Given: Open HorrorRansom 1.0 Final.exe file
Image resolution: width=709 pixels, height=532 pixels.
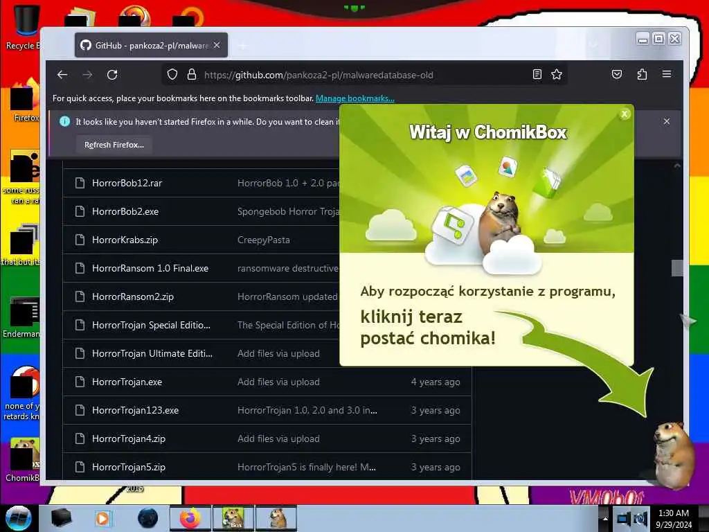Looking at the screenshot, I should pyautogui.click(x=150, y=268).
